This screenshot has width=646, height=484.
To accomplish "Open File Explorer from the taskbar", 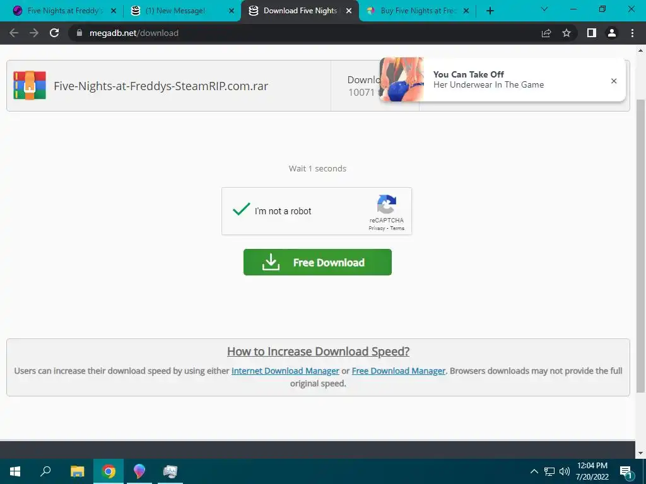I will tap(77, 471).
